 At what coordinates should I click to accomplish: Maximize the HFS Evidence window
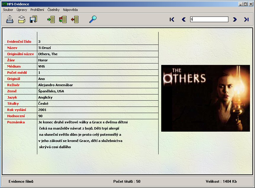point(246,4)
